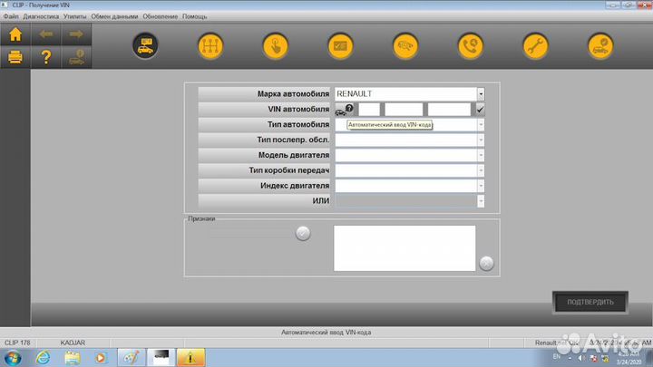Open Марка автомобиля dropdown arrow
This screenshot has width=653, height=367.
481,94
